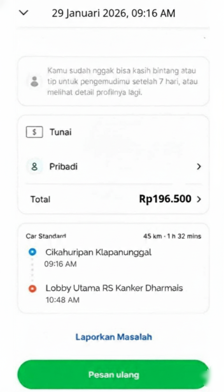Tap the Car Standard service label
Screen dimensions: 224x392
[46, 236]
